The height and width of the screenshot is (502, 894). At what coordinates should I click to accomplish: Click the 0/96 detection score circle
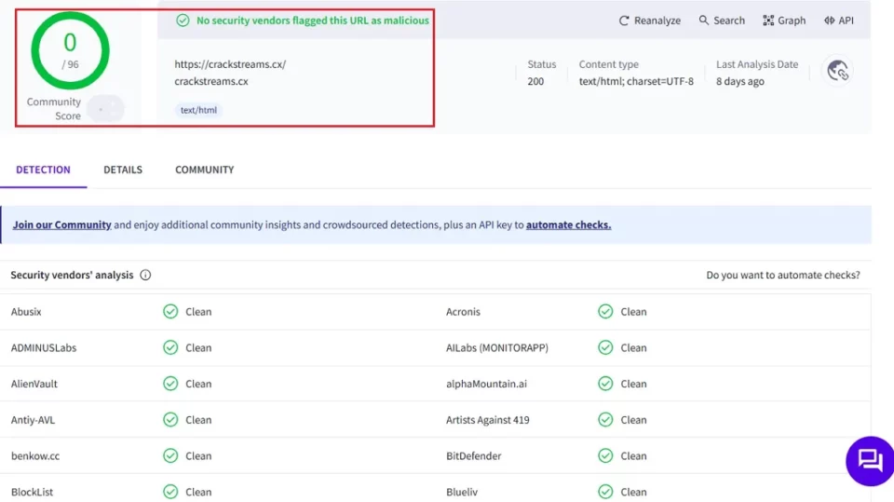(70, 51)
